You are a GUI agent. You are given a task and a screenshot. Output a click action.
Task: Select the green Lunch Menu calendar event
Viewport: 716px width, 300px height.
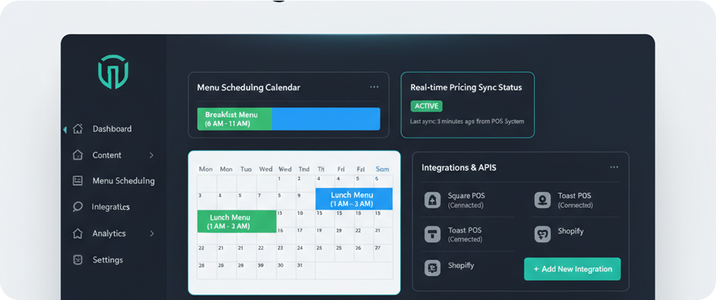(x=237, y=221)
